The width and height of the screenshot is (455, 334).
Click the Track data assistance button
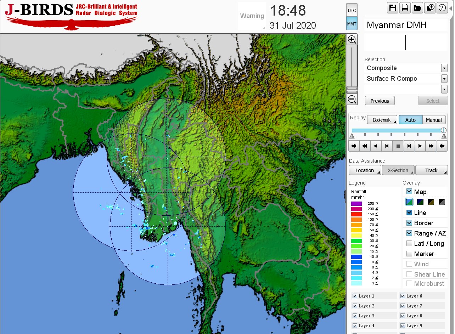(431, 170)
